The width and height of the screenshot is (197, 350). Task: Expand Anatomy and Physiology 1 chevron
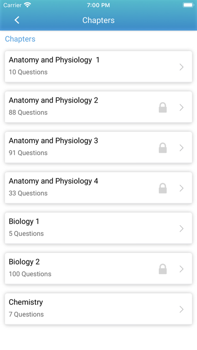click(181, 67)
